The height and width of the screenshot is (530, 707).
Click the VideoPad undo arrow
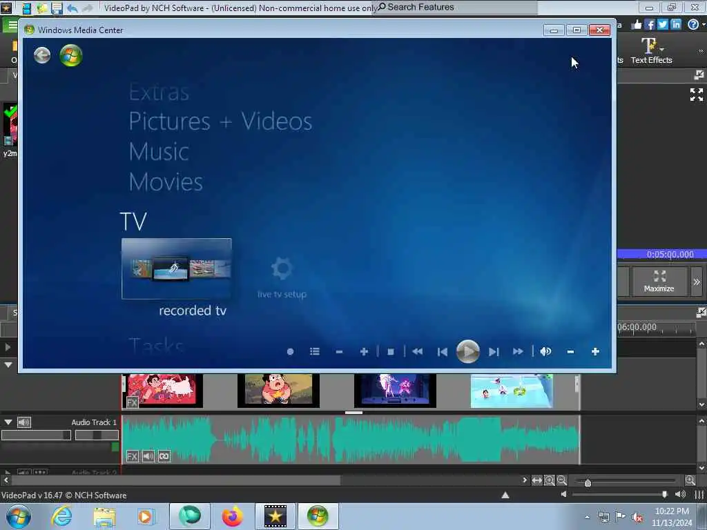(x=72, y=8)
